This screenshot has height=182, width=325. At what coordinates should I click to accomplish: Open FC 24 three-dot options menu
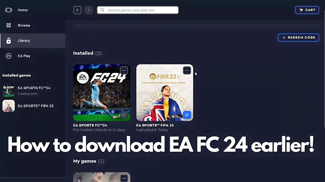[124, 70]
